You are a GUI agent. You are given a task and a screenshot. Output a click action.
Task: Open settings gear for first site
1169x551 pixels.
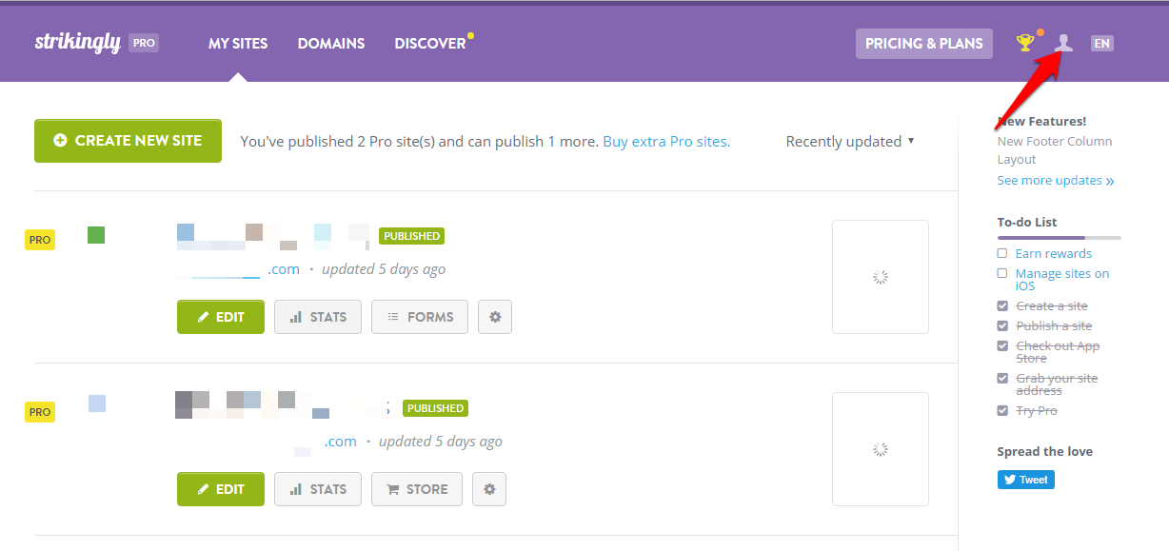[495, 317]
